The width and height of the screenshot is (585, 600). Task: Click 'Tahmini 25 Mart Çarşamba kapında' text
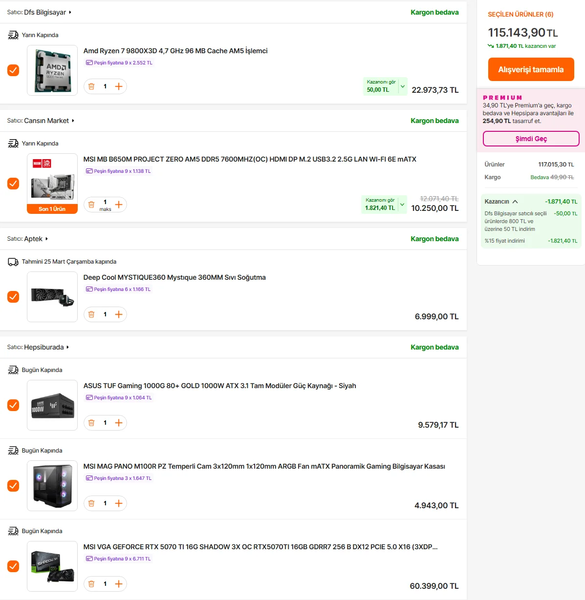69,262
